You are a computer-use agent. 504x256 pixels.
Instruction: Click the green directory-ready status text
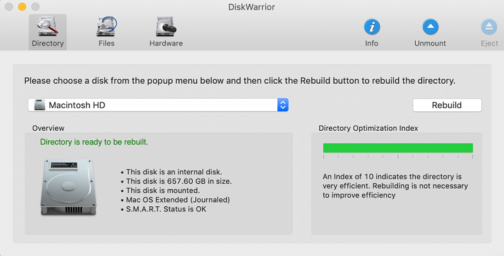point(94,142)
